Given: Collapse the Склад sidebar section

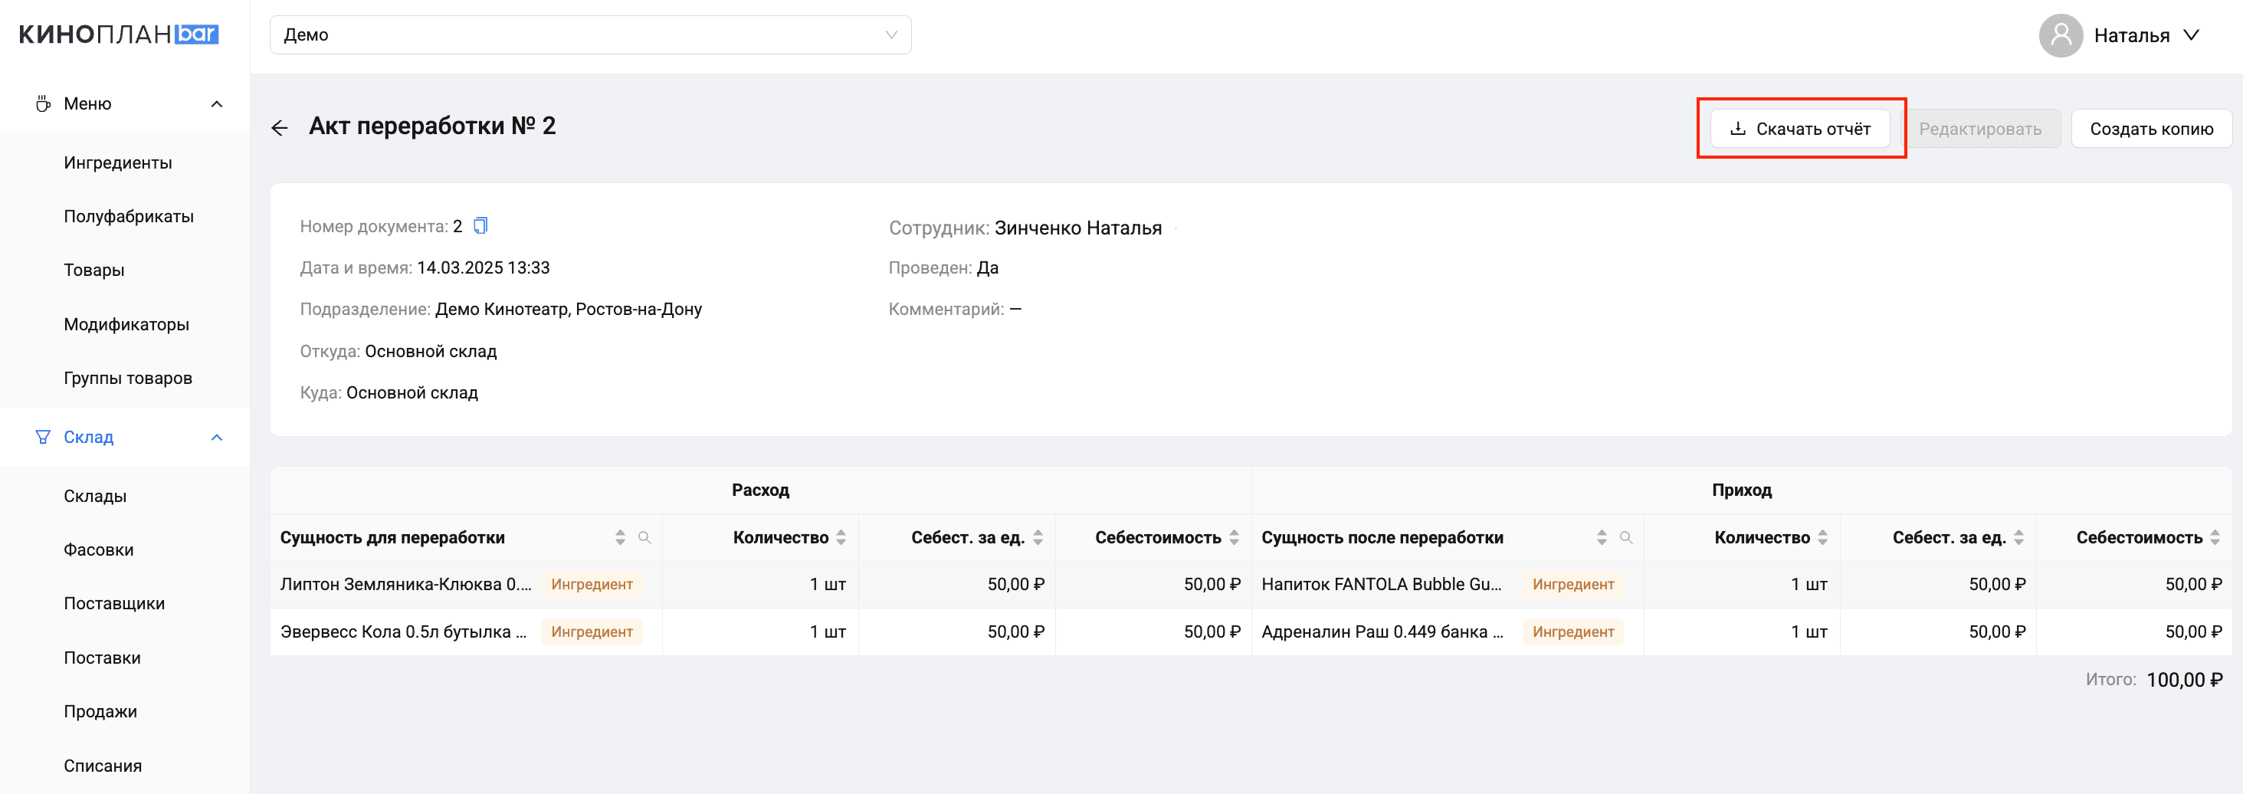Looking at the screenshot, I should (217, 437).
